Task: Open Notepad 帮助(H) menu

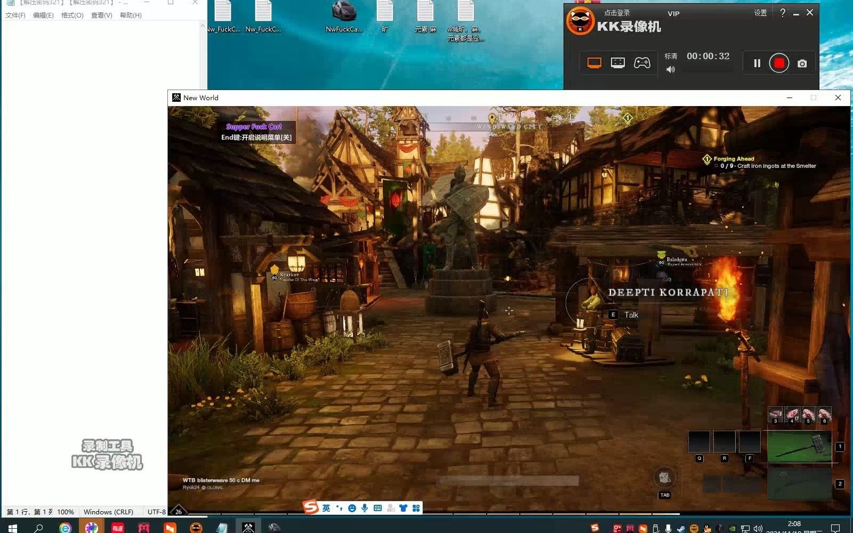Action: click(x=131, y=15)
